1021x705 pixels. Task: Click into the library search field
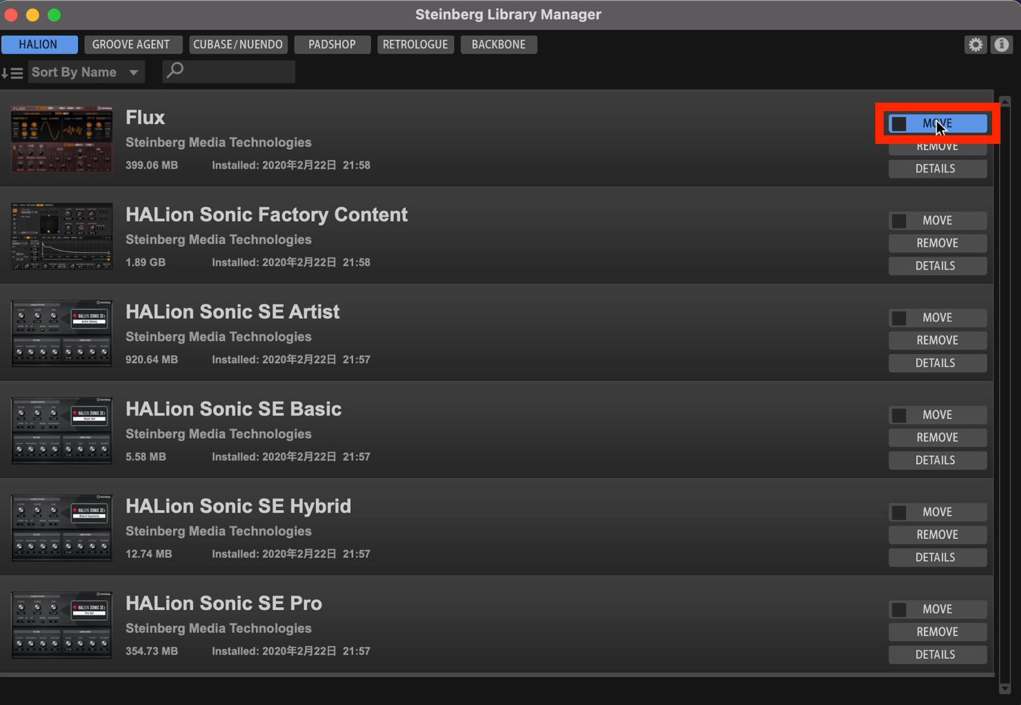point(229,72)
